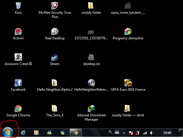Viewport: 183px width, 138px height.
Task: Select the Steam desktop shortcut
Action: [x=55, y=57]
